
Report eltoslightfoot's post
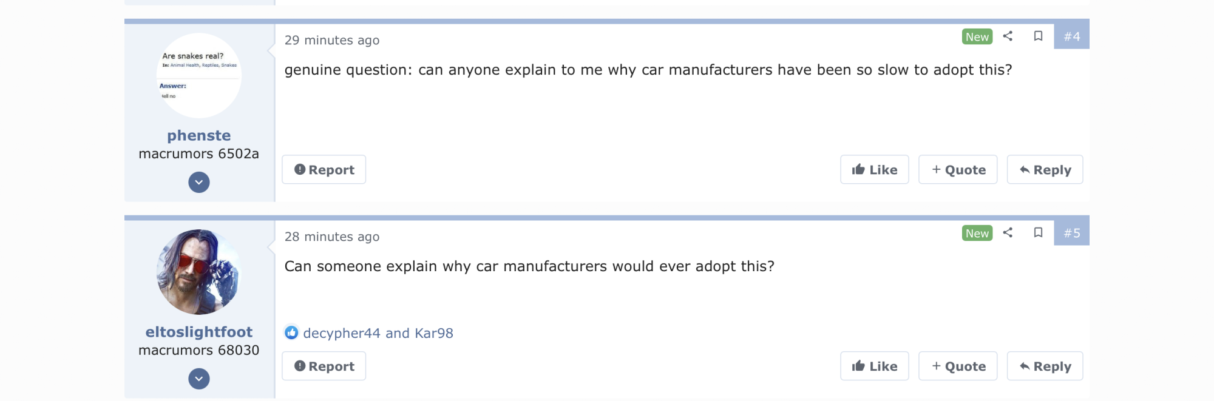[324, 366]
